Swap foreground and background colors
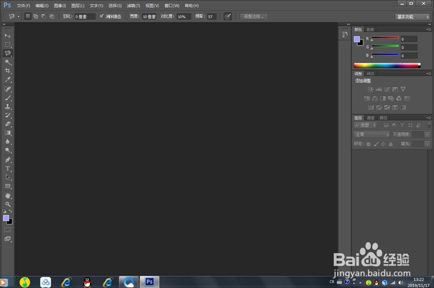This screenshot has height=288, width=434. pyautogui.click(x=10, y=211)
